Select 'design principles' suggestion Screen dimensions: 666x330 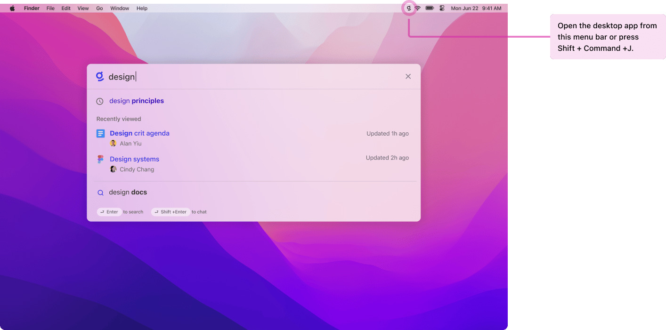point(137,101)
